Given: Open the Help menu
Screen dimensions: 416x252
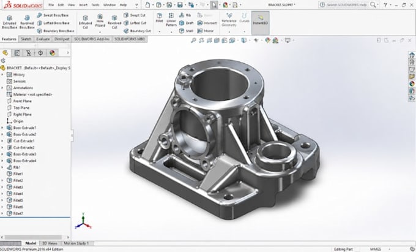Looking at the screenshot, I should (x=123, y=5).
